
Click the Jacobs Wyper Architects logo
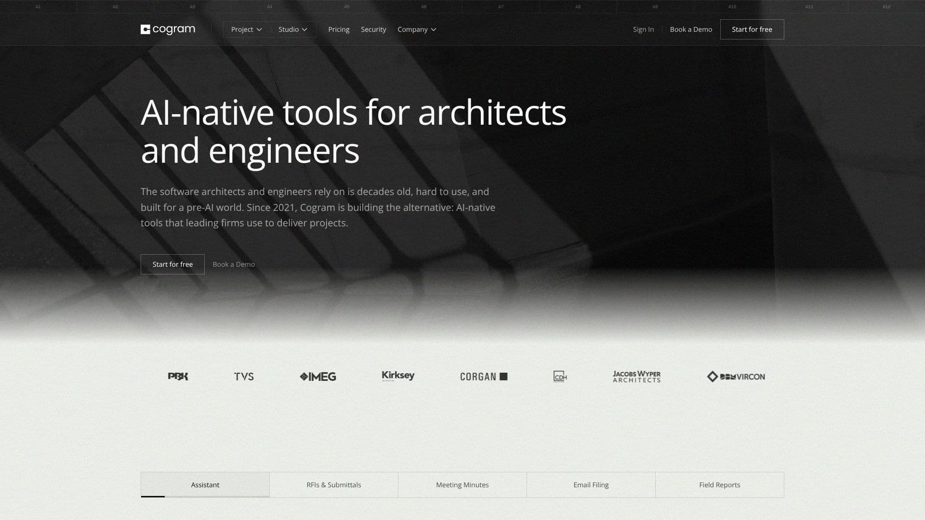tap(636, 377)
